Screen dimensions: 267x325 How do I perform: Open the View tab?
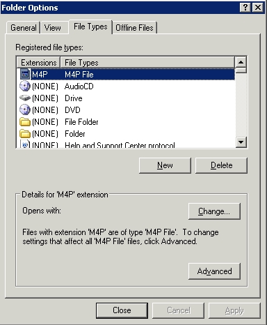[53, 28]
